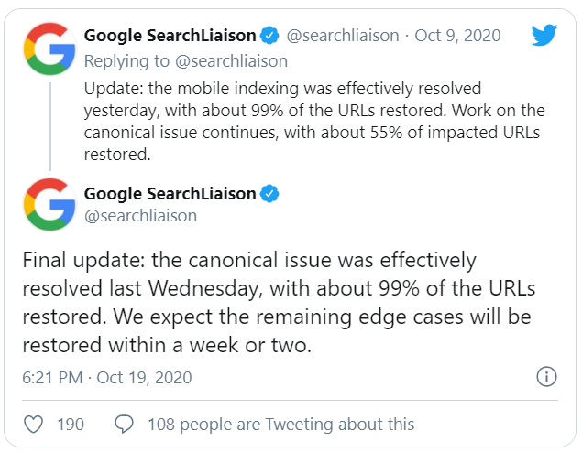Click the thread connector line between tweets
582x452 pixels.
coord(49,126)
